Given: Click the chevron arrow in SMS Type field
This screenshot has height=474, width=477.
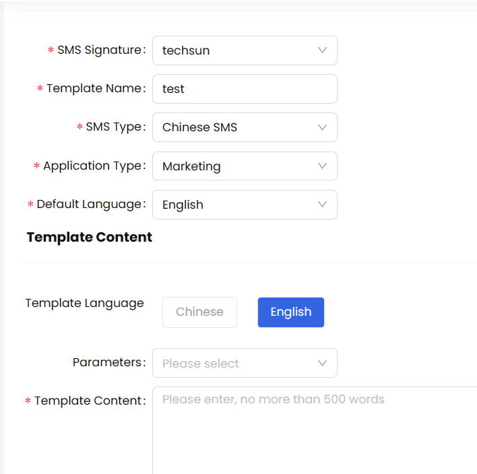Looking at the screenshot, I should (x=322, y=127).
